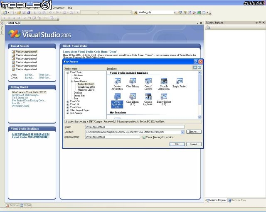Select the Office node under Visual Basic
266x212 pixels.
(76, 78)
